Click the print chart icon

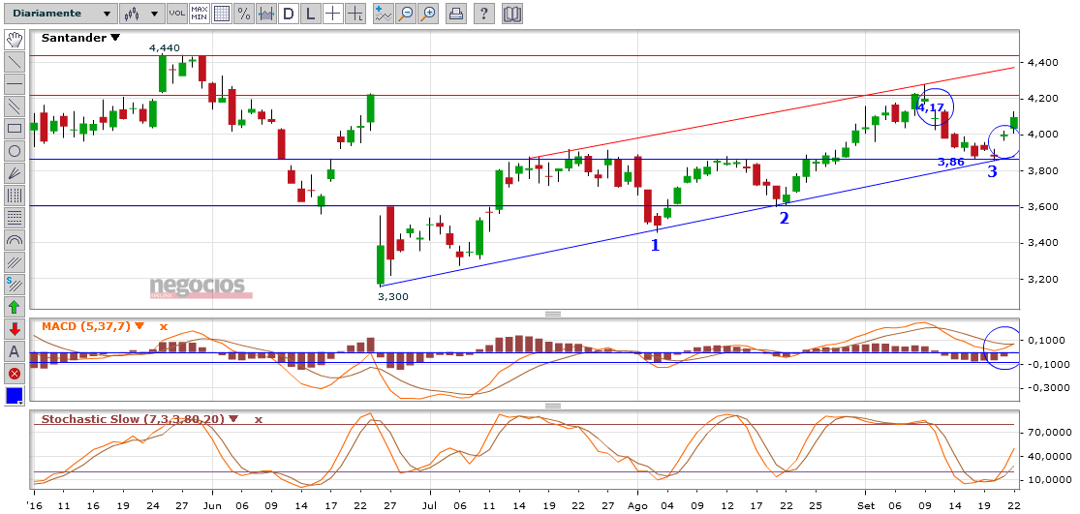point(455,14)
